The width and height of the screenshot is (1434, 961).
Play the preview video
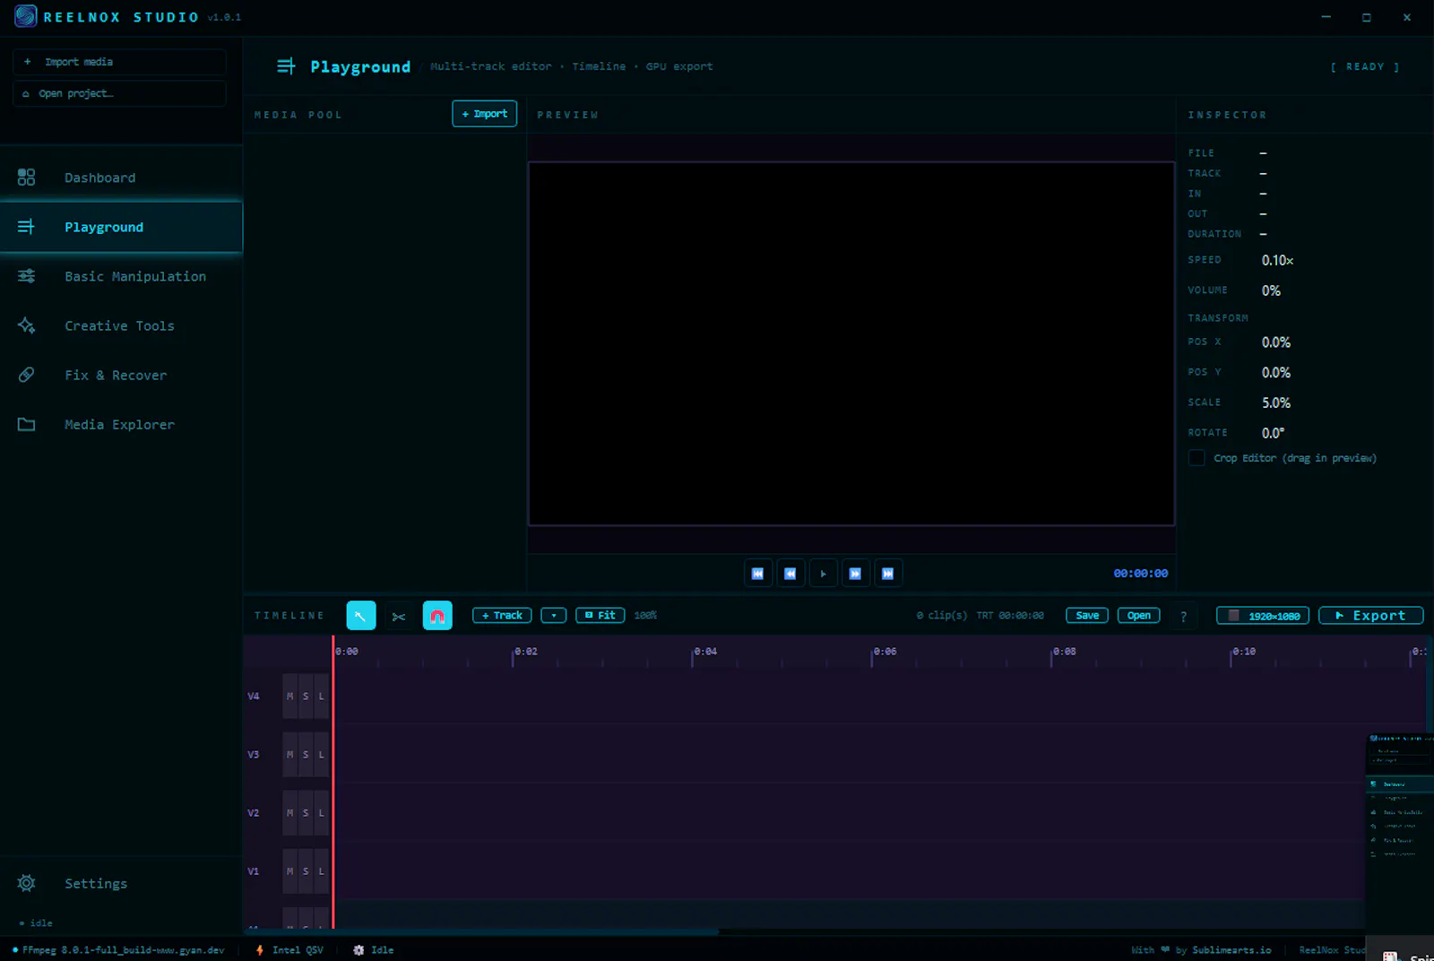[823, 574]
